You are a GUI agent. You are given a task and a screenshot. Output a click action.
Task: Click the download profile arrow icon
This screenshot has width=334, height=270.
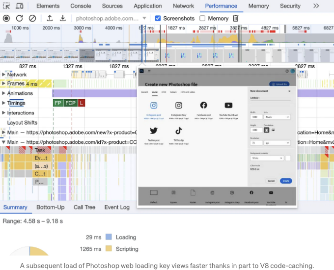coord(63,18)
